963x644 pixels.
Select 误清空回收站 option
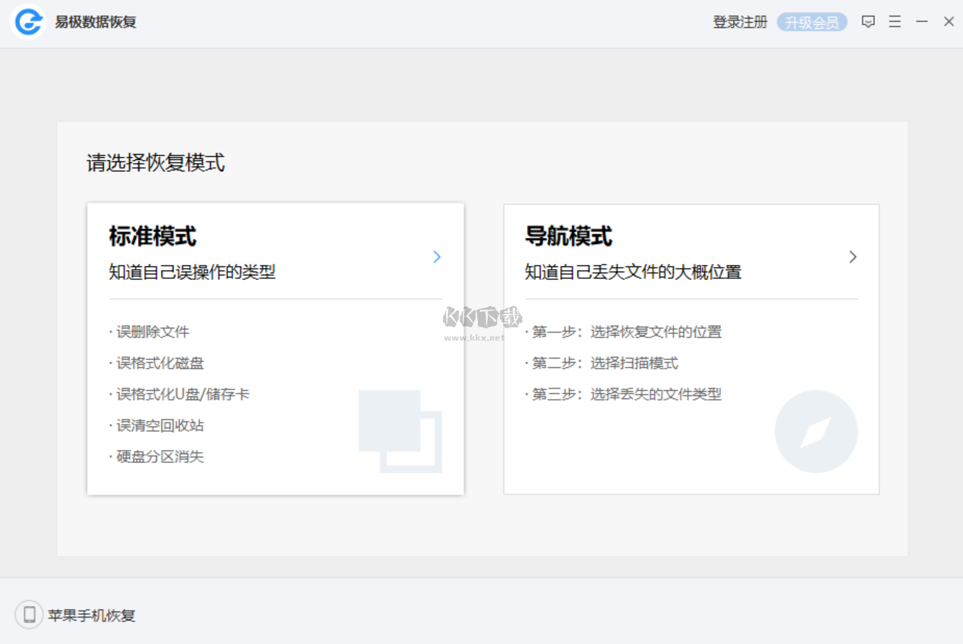pyautogui.click(x=159, y=425)
